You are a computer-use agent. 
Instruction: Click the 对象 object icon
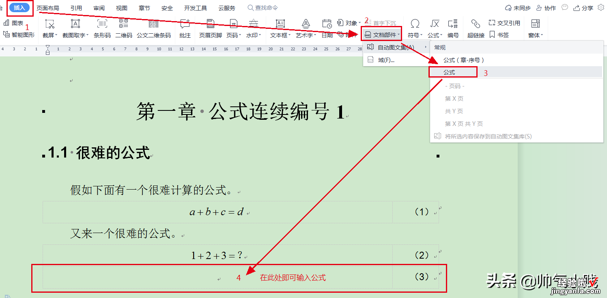(x=340, y=23)
